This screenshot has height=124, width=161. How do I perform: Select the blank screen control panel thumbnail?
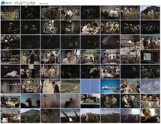pyautogui.click(x=150, y=57)
